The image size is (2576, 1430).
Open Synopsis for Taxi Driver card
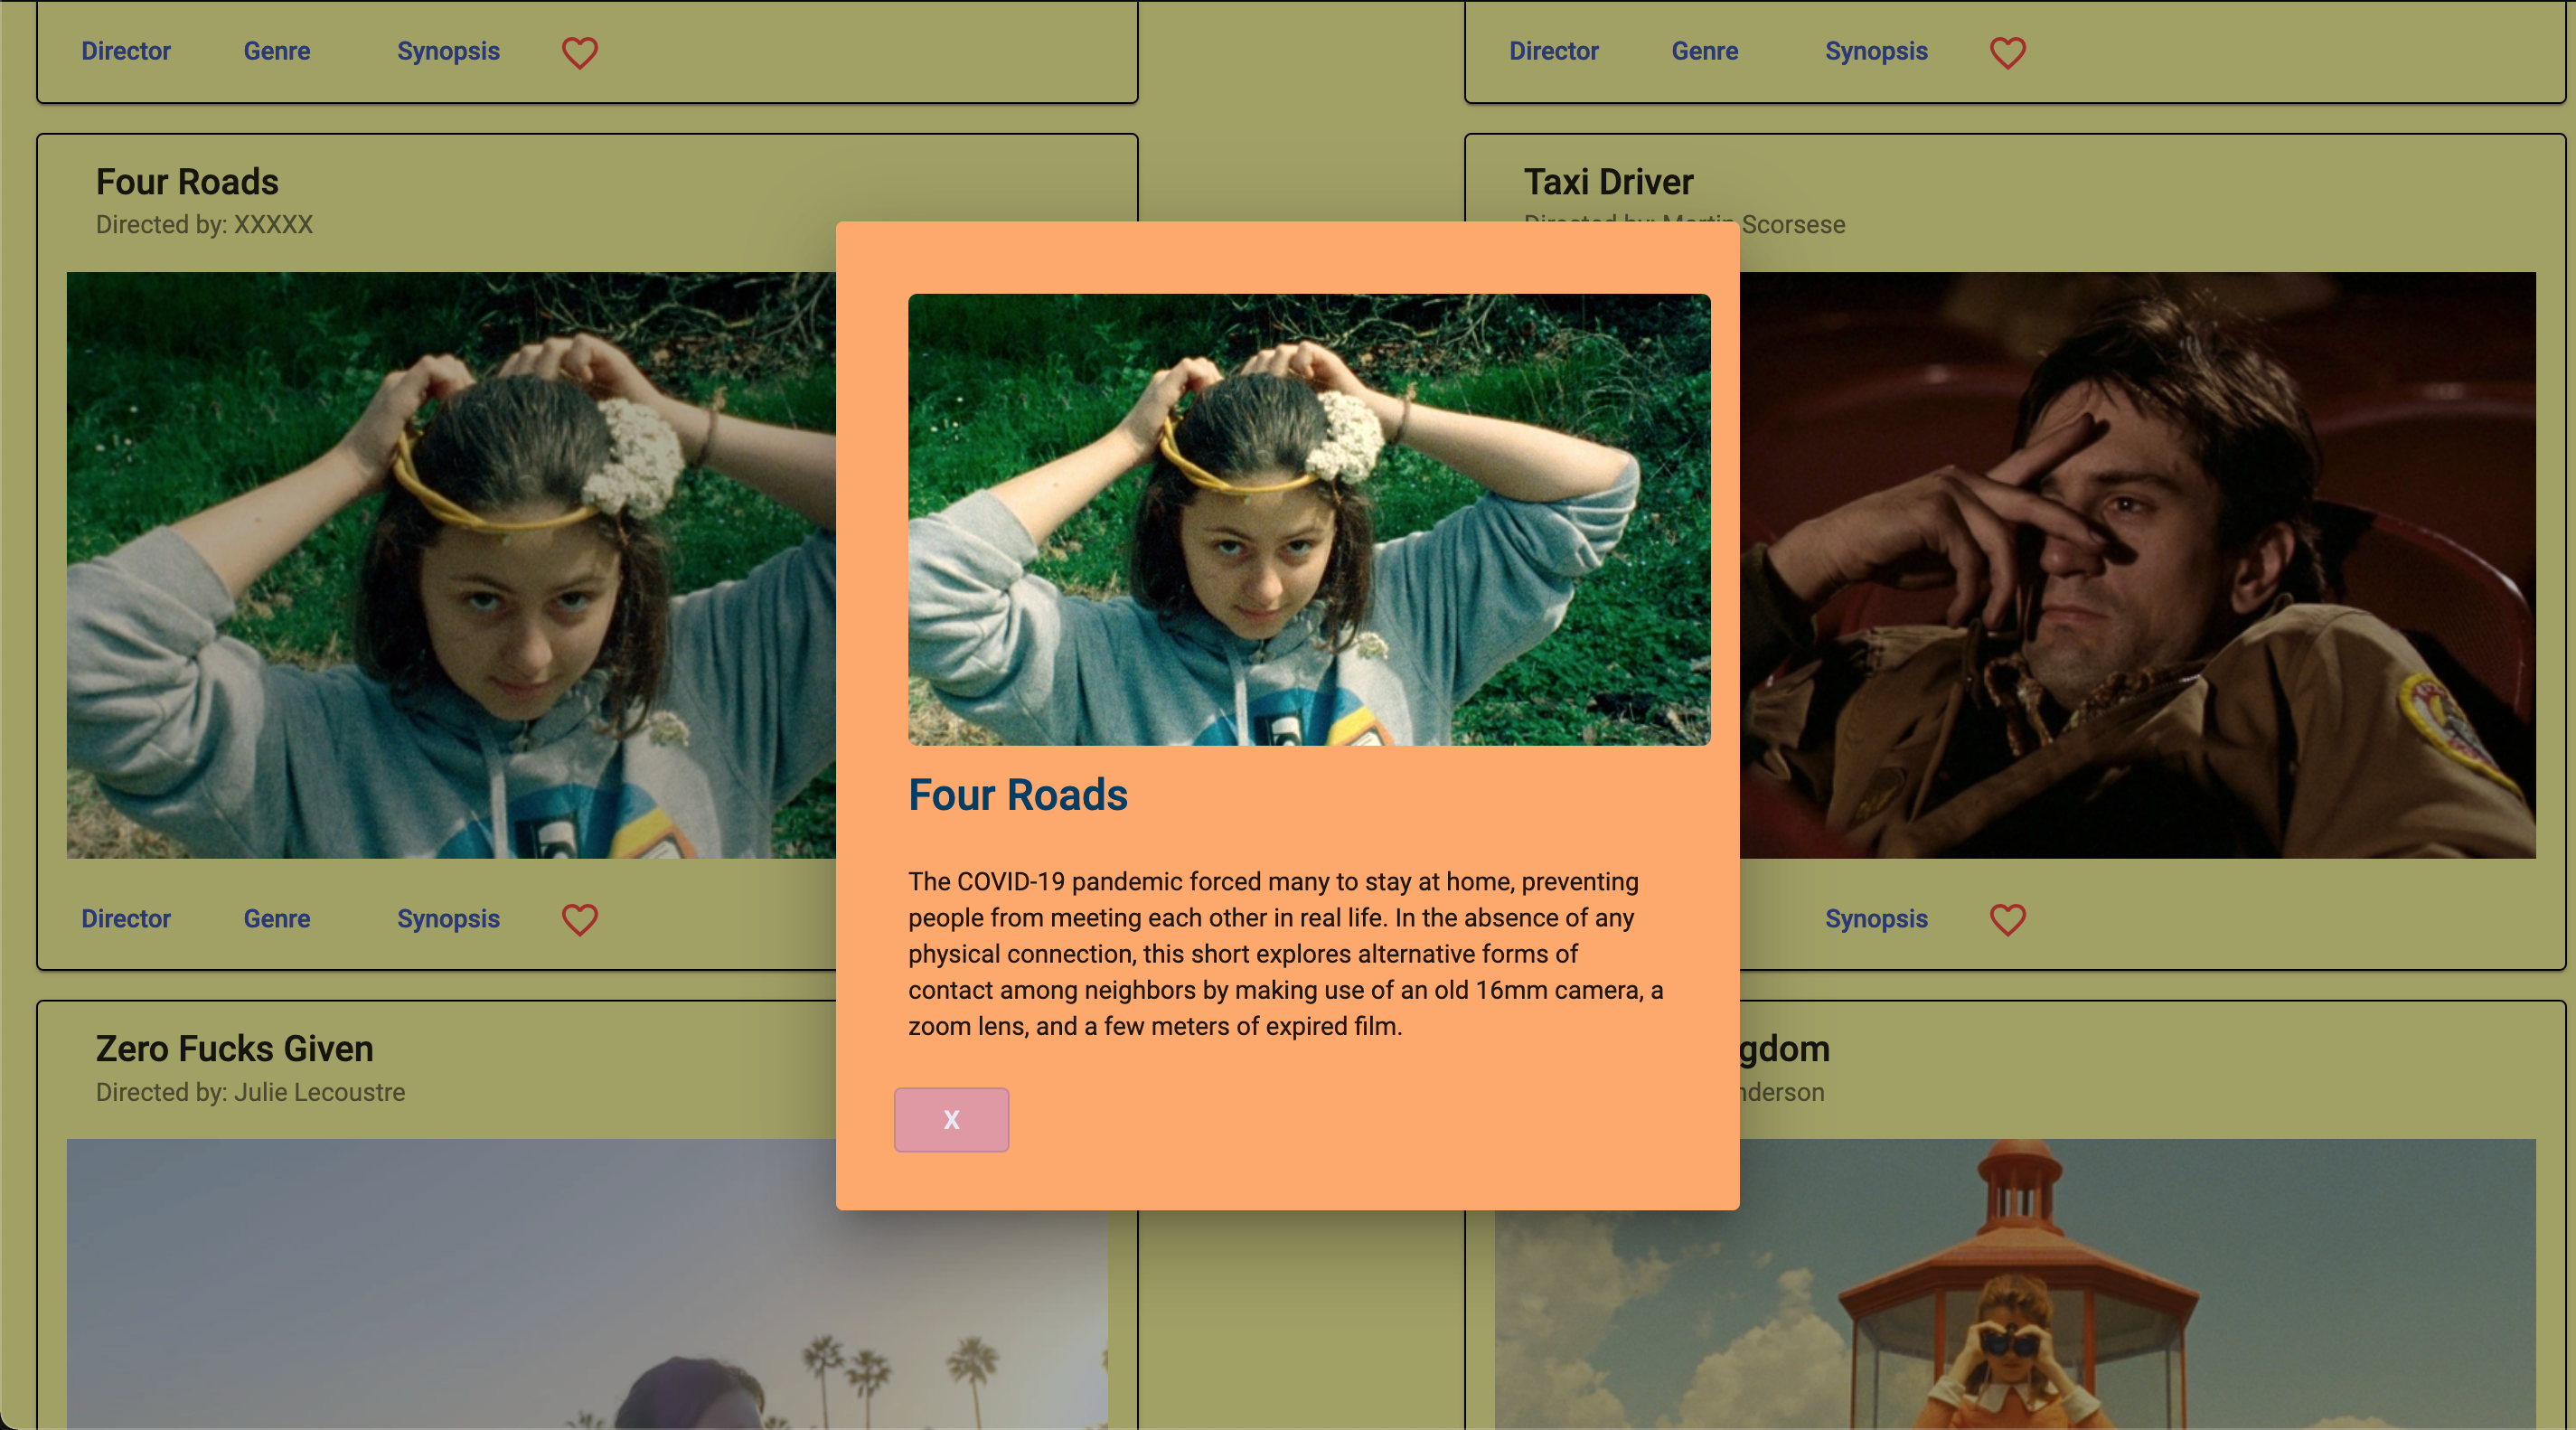click(1876, 918)
